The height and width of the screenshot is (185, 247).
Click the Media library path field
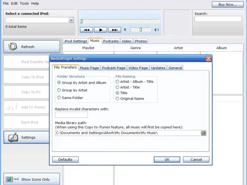(x=128, y=133)
